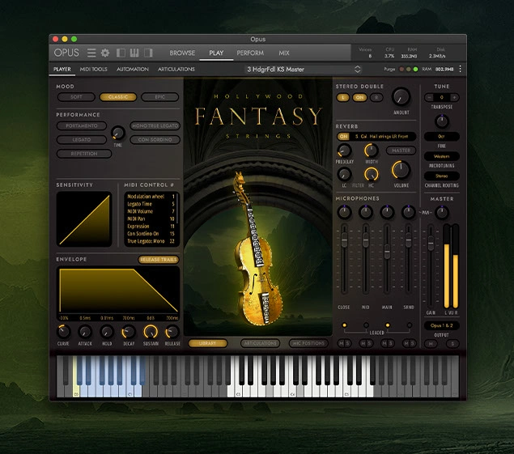This screenshot has width=514, height=454.
Task: Toggle Release Trails in Envelope
Action: (x=159, y=260)
